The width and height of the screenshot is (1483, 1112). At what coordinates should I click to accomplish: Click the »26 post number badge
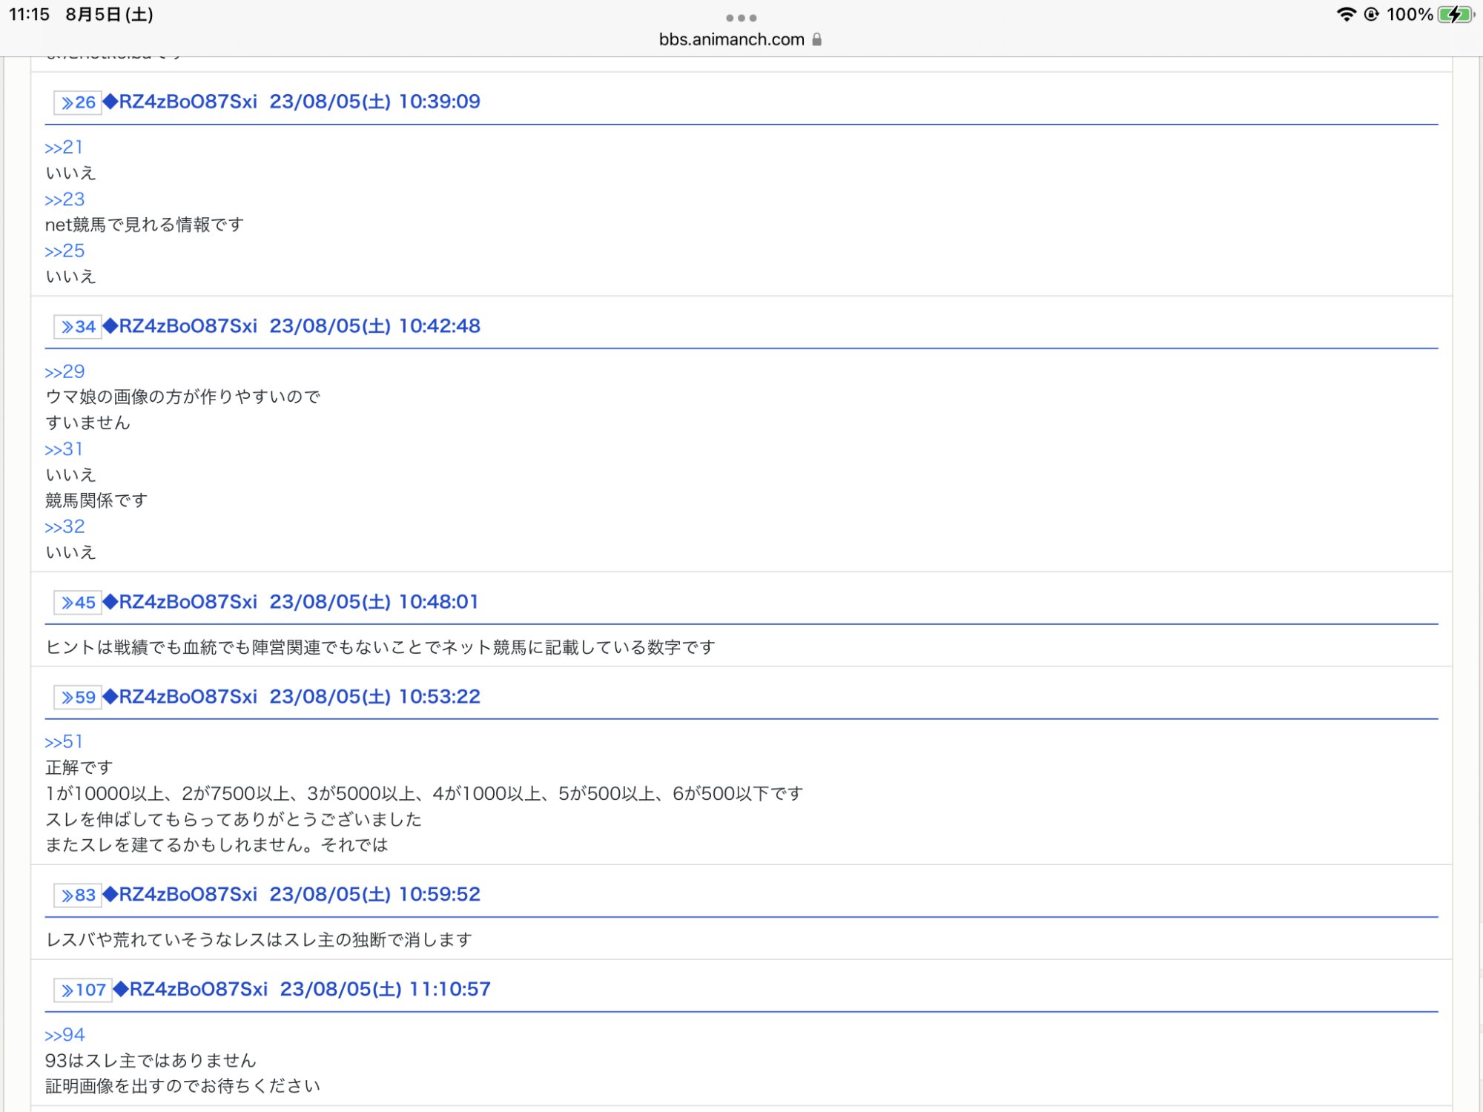(x=78, y=102)
